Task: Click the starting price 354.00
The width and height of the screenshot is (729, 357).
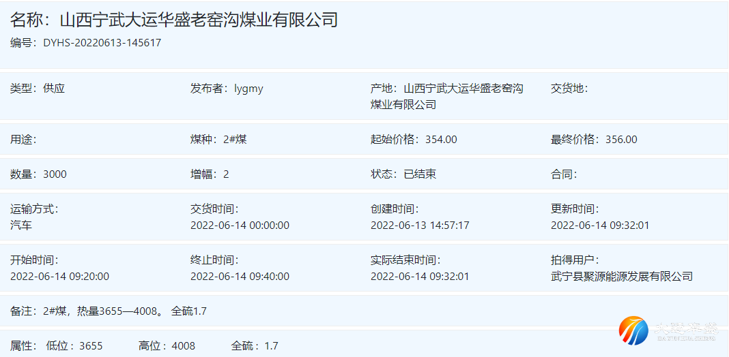Action: (x=441, y=140)
